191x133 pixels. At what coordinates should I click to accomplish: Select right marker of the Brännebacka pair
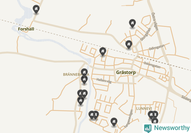(84, 94)
